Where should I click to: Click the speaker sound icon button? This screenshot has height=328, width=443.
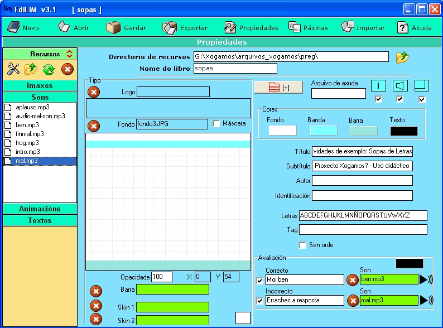pyautogui.click(x=401, y=85)
